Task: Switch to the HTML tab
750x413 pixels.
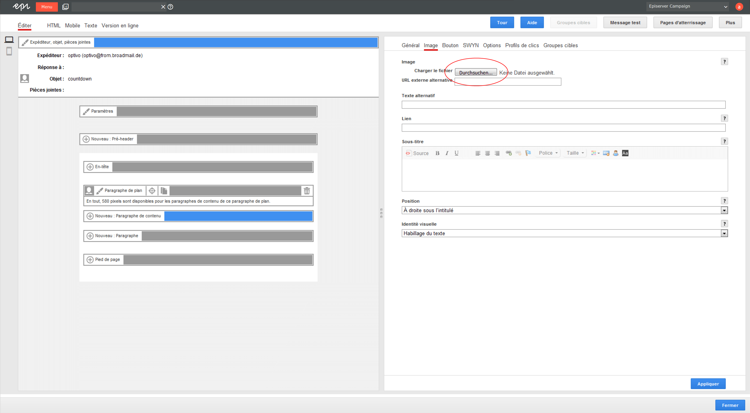Action: [x=54, y=25]
